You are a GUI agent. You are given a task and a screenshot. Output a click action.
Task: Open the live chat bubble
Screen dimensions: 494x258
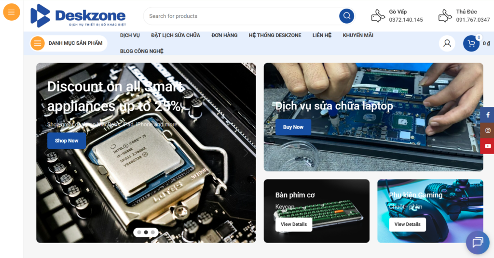477,243
